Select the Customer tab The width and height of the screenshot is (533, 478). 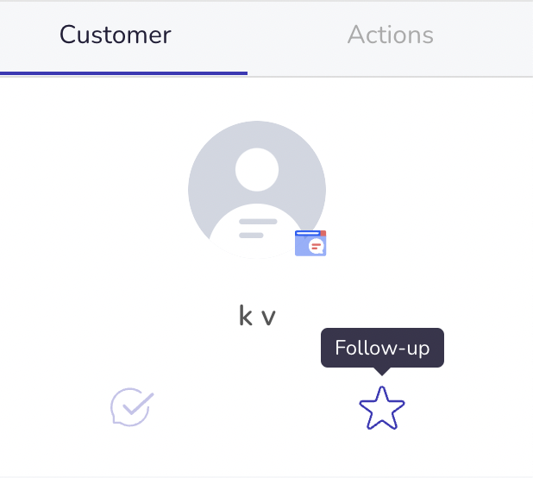(x=116, y=35)
